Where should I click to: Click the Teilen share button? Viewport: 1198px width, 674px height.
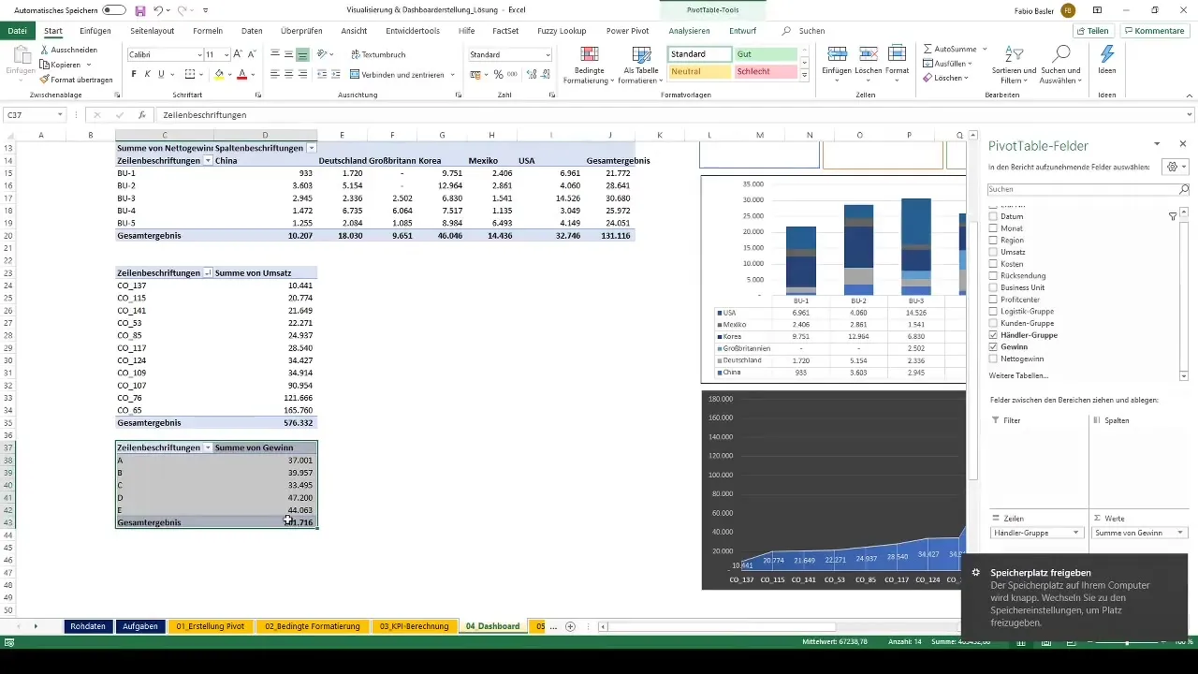click(x=1093, y=31)
